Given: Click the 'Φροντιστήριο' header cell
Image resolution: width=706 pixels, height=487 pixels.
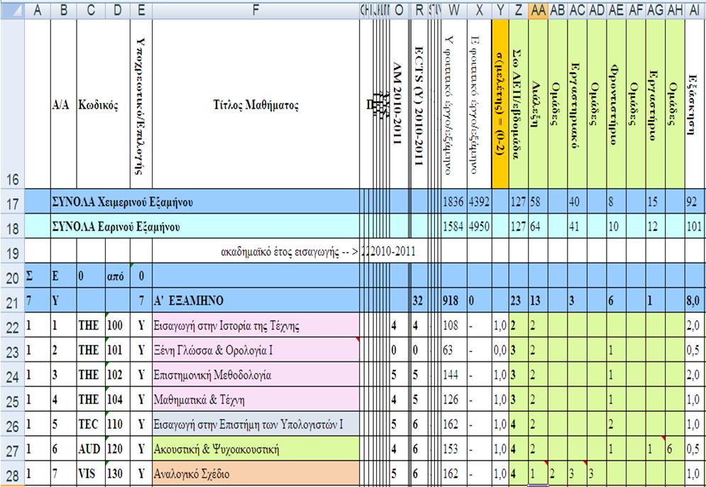Looking at the screenshot, I should pyautogui.click(x=617, y=104).
